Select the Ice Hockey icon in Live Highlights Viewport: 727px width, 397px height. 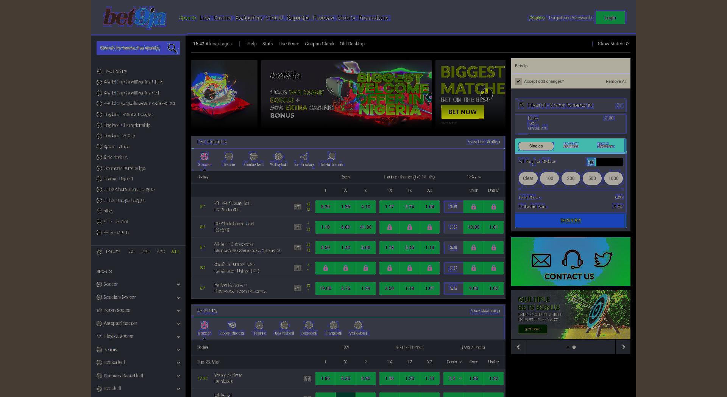(304, 157)
